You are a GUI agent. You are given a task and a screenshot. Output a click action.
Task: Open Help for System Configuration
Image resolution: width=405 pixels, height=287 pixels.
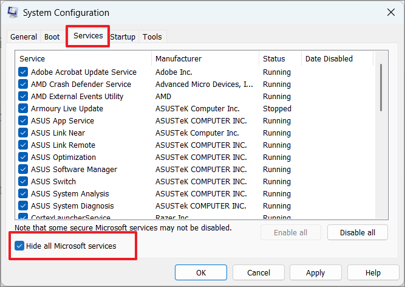pos(373,272)
